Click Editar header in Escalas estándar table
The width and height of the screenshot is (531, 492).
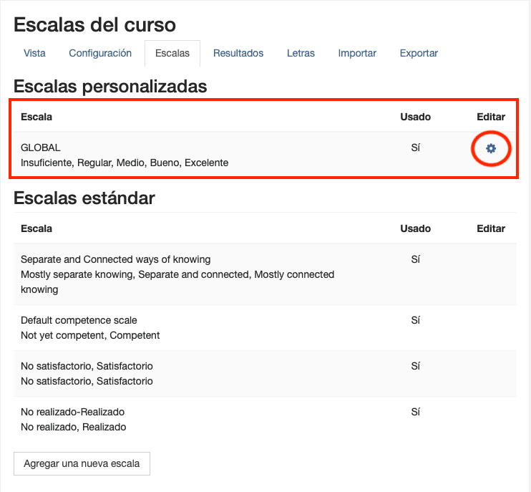tap(491, 228)
